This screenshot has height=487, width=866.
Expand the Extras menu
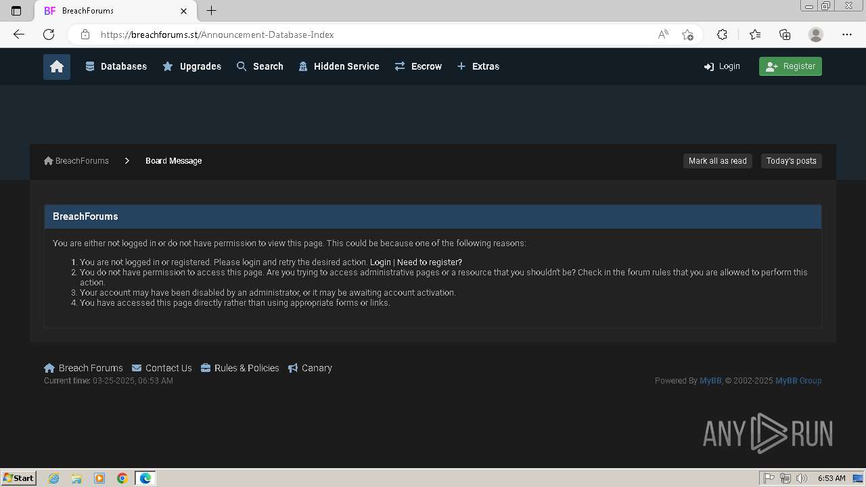478,66
